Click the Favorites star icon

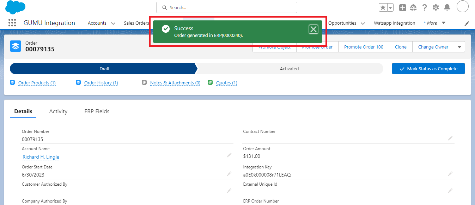pyautogui.click(x=383, y=7)
